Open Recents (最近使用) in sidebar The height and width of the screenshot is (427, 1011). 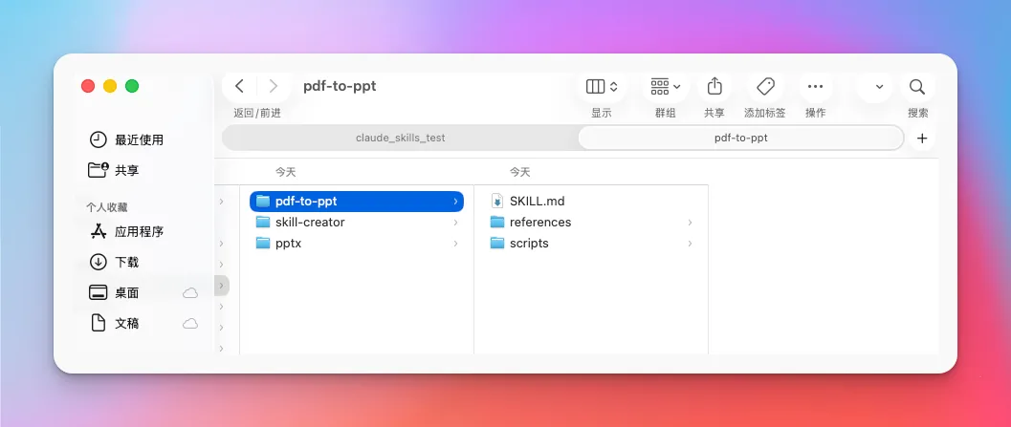(x=139, y=139)
